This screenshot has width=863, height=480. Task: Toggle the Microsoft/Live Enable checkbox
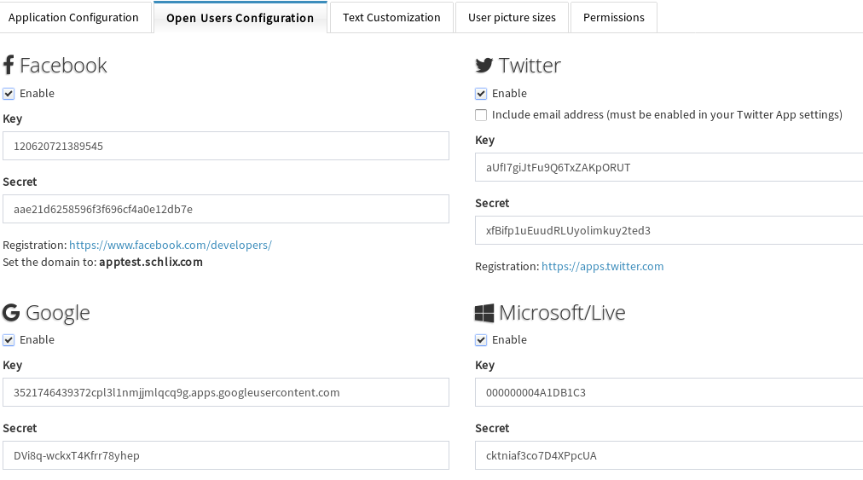[481, 340]
